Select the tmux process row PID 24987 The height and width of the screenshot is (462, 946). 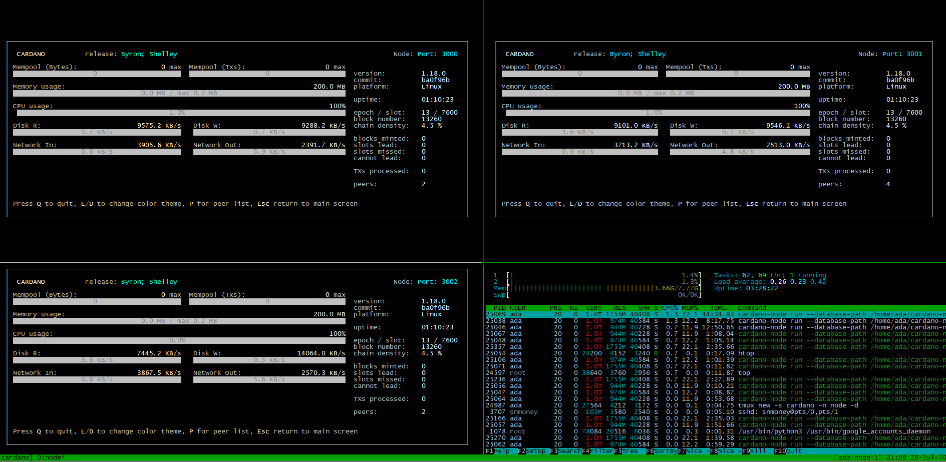[x=716, y=405]
